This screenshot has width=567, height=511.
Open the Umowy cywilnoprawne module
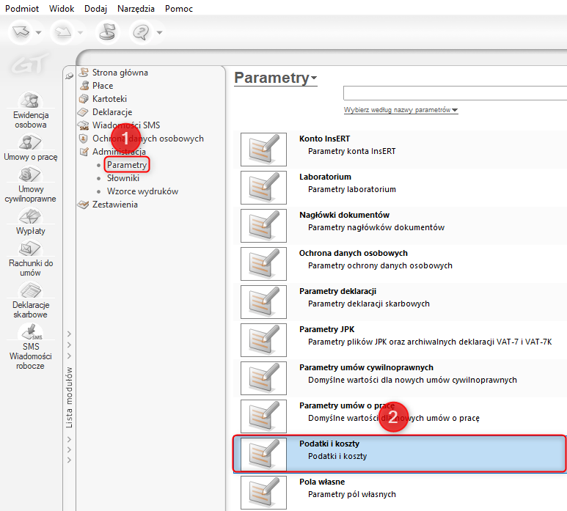tap(31, 184)
